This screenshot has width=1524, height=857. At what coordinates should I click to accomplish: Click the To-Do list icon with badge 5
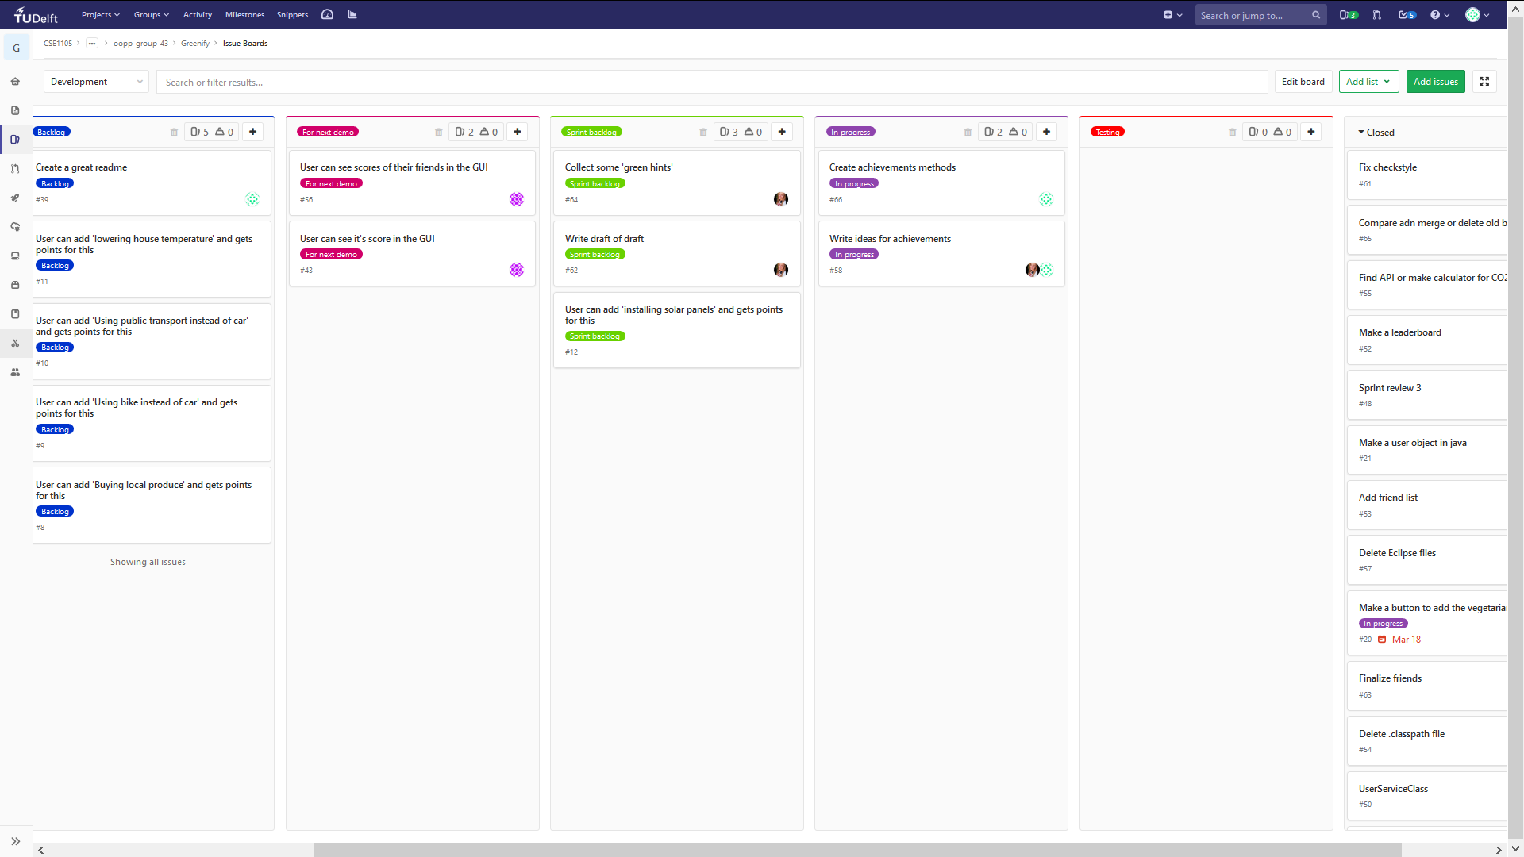[1407, 15]
